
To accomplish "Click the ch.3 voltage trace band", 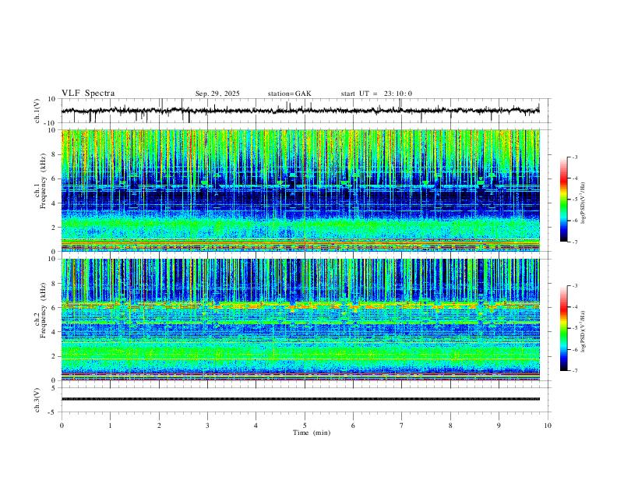I will (x=301, y=399).
